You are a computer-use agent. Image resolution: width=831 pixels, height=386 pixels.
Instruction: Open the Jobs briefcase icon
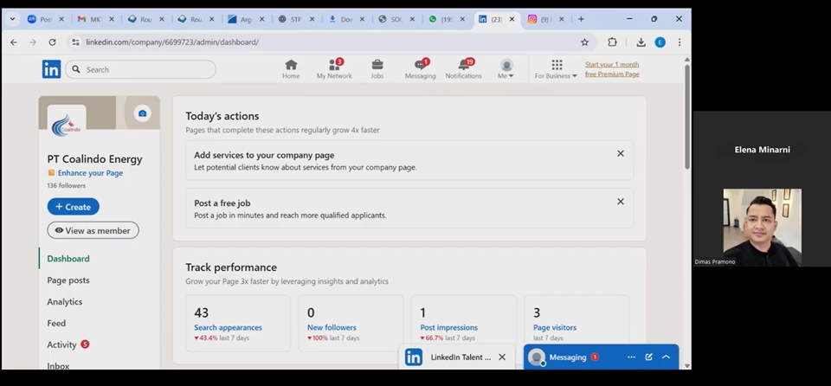coord(377,69)
